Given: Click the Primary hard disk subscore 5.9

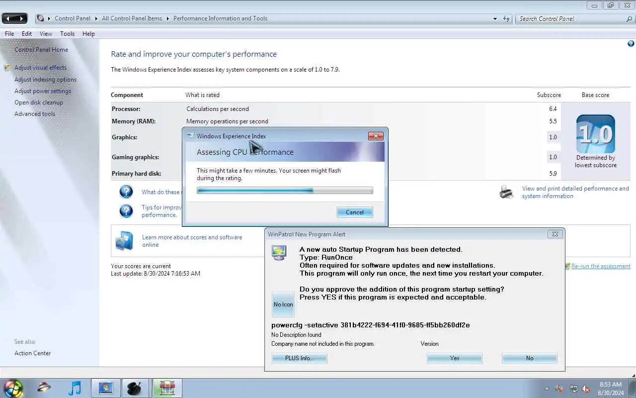Looking at the screenshot, I should (x=553, y=174).
